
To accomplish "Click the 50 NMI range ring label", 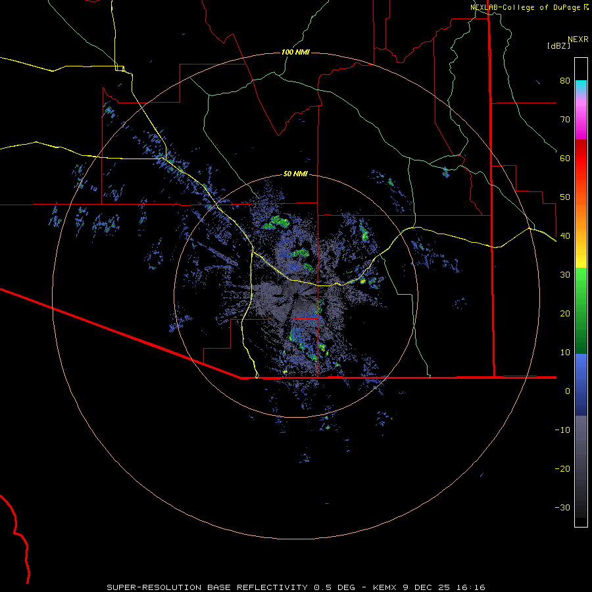I will pyautogui.click(x=295, y=174).
